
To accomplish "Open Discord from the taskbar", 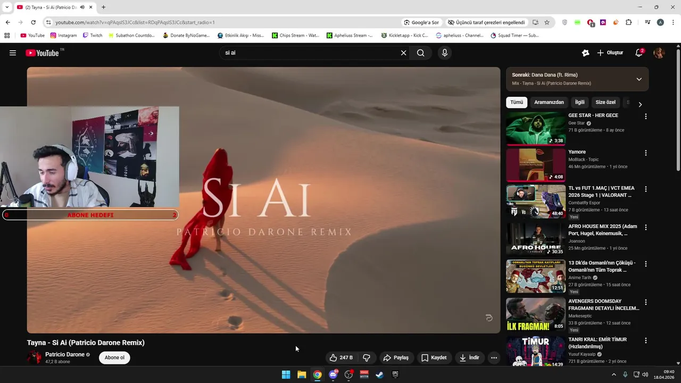I will 333,374.
